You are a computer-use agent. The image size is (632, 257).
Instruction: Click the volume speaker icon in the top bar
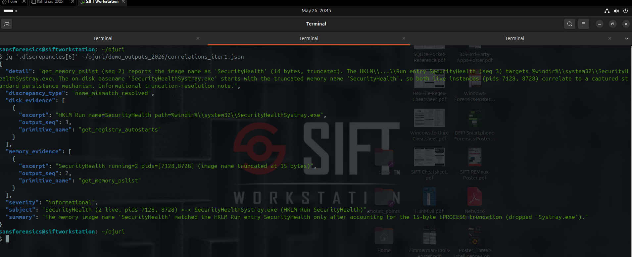coord(616,11)
